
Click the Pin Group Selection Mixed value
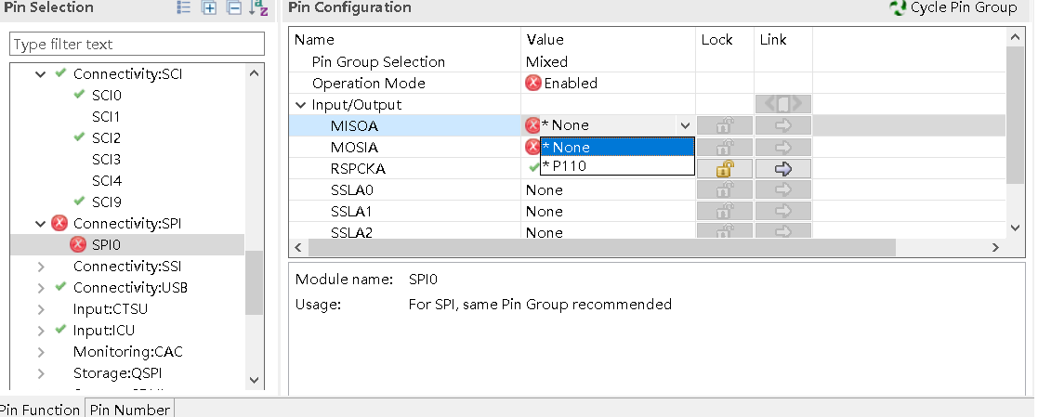coord(546,61)
